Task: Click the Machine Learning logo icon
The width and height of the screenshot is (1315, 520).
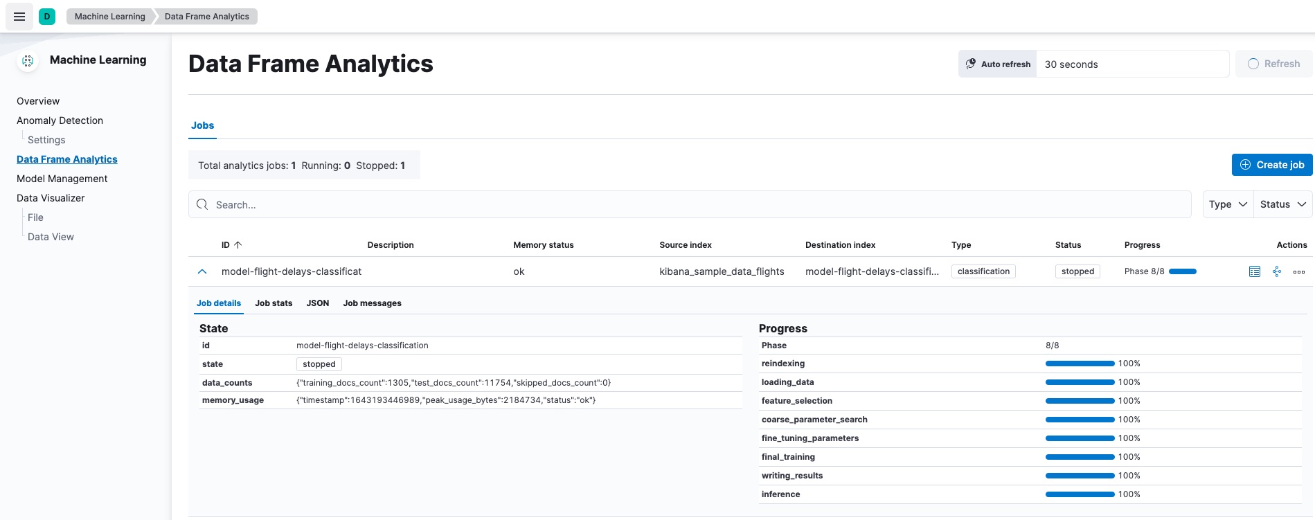Action: [28, 61]
